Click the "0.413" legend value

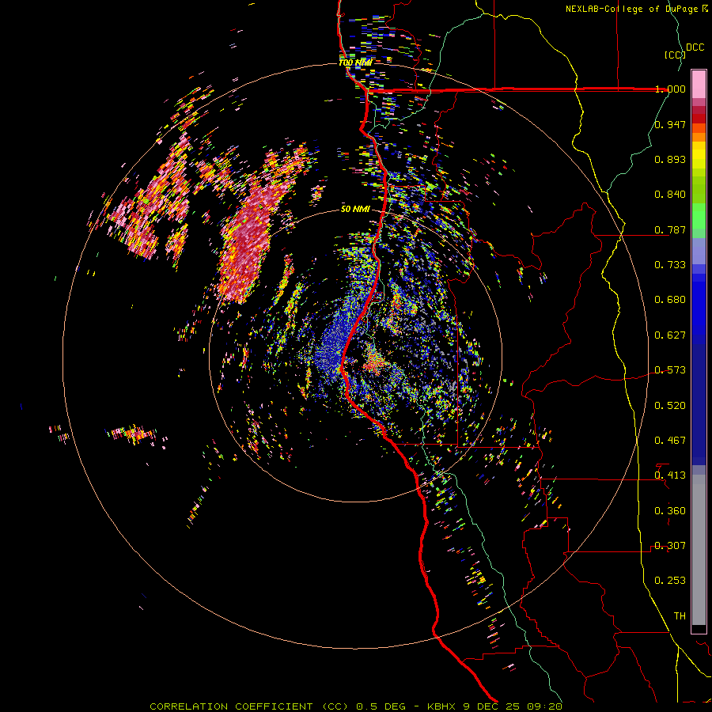click(670, 475)
